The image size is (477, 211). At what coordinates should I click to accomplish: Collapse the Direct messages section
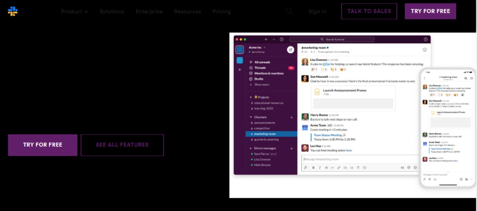pos(251,148)
